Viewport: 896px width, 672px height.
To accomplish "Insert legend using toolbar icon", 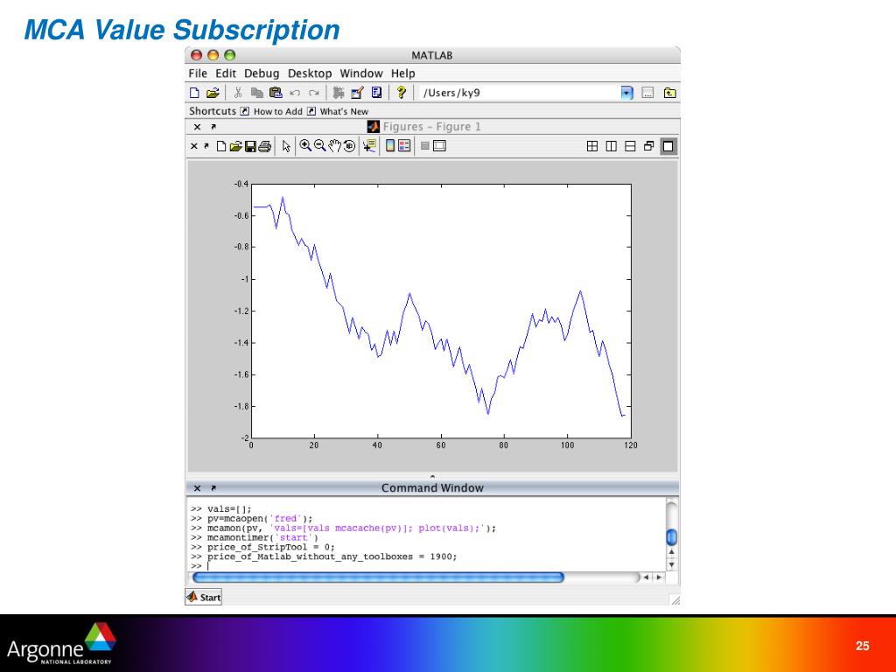I will pyautogui.click(x=404, y=146).
